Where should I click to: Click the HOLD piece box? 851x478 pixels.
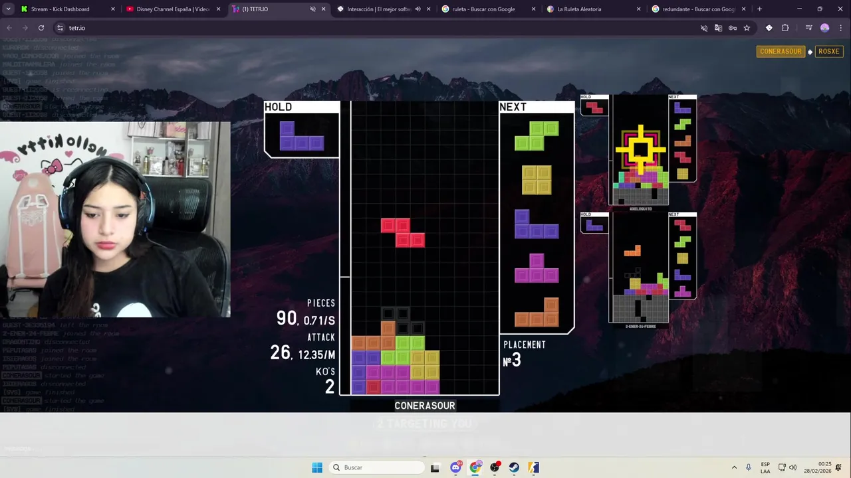(x=302, y=129)
